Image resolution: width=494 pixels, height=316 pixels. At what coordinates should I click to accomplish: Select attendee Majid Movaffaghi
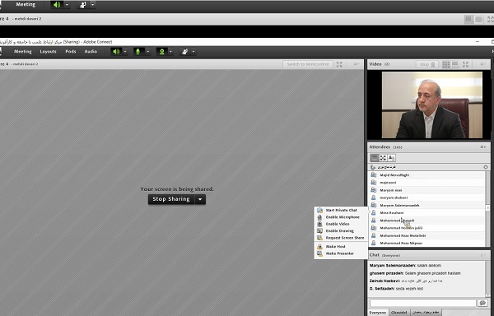426,175
